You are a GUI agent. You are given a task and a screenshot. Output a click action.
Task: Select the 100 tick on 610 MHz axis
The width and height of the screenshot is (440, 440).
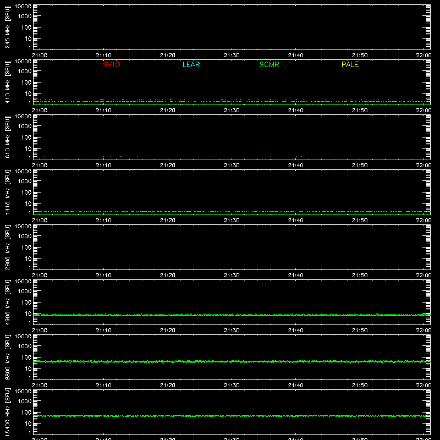[26, 137]
